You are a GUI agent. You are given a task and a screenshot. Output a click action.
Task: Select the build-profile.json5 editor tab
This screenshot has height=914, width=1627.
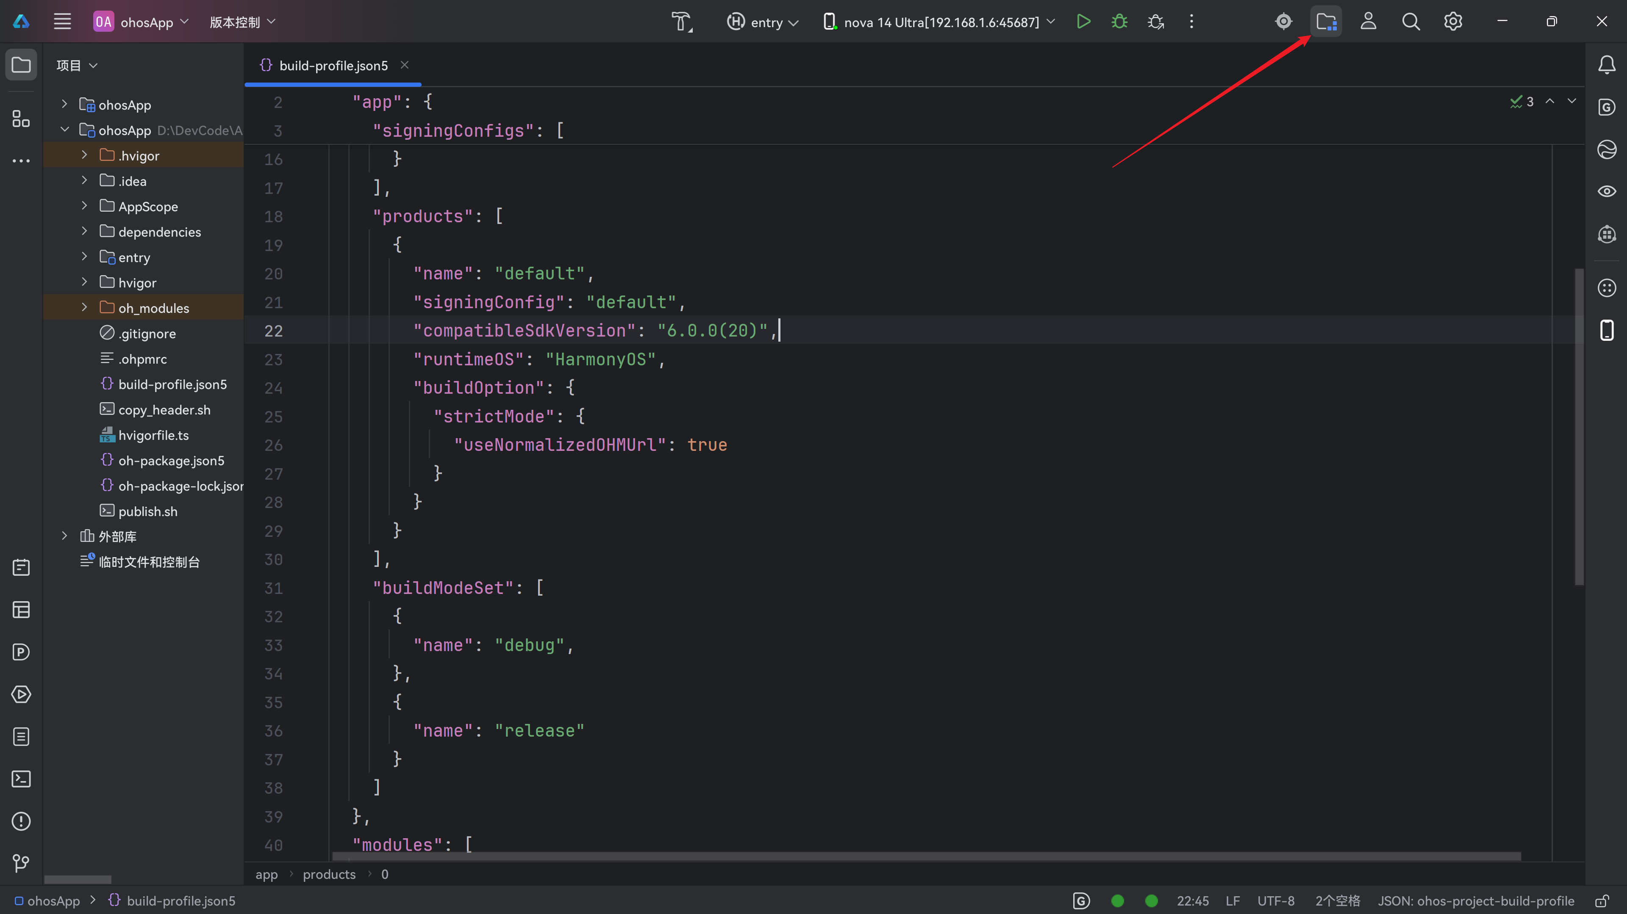point(333,66)
